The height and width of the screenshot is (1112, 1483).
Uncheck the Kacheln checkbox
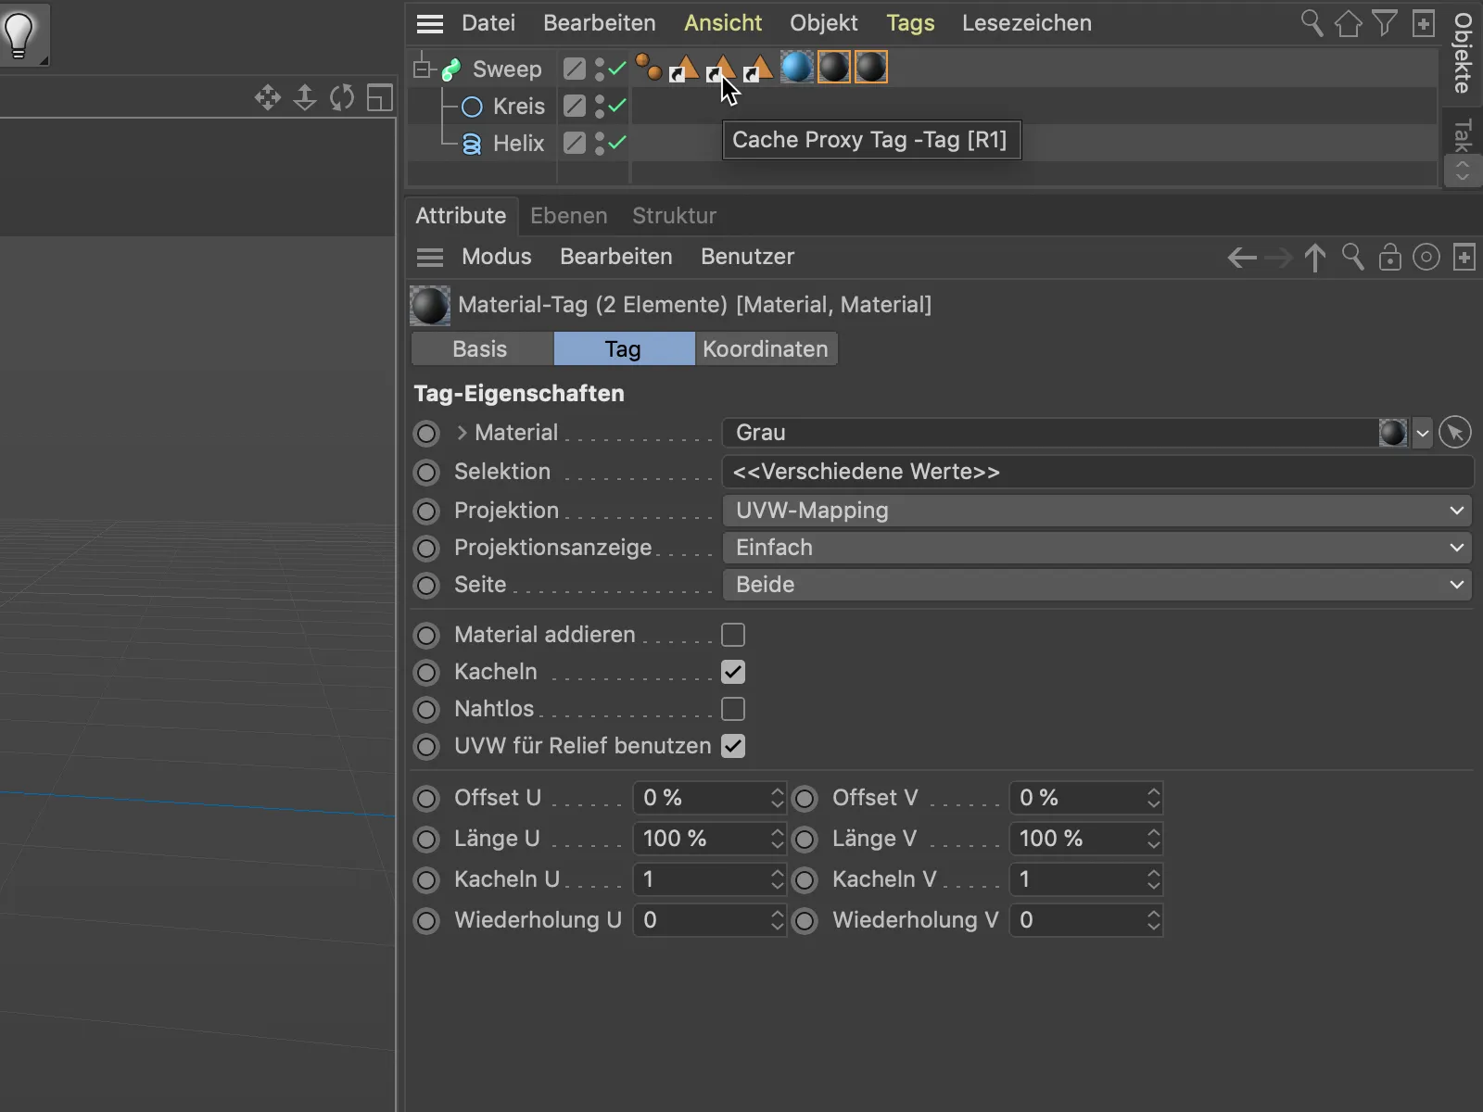[733, 672]
